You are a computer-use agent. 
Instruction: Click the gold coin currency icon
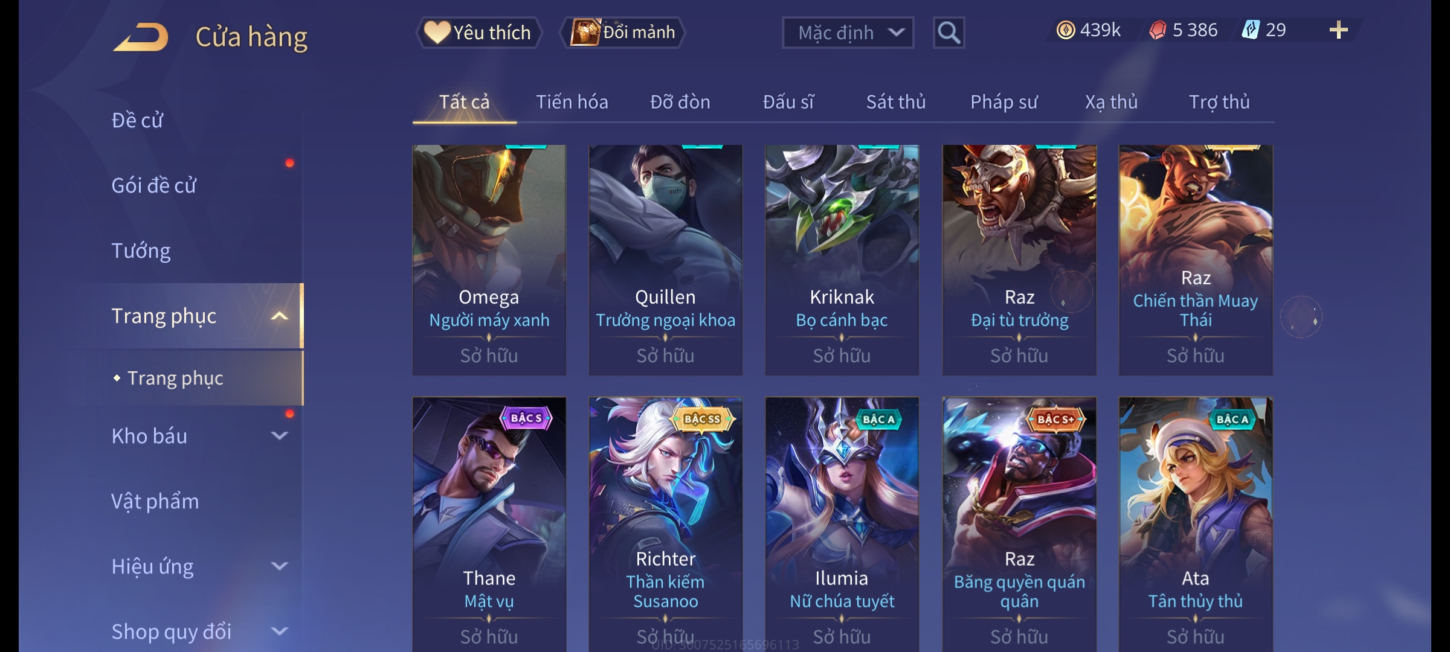click(1066, 30)
